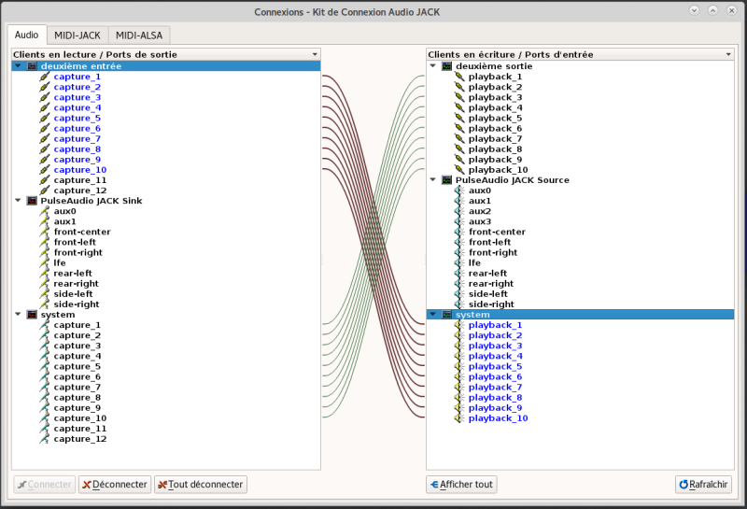Viewport: 747px width, 509px height.
Task: Click the deuxième entrée client icon
Action: 32,66
